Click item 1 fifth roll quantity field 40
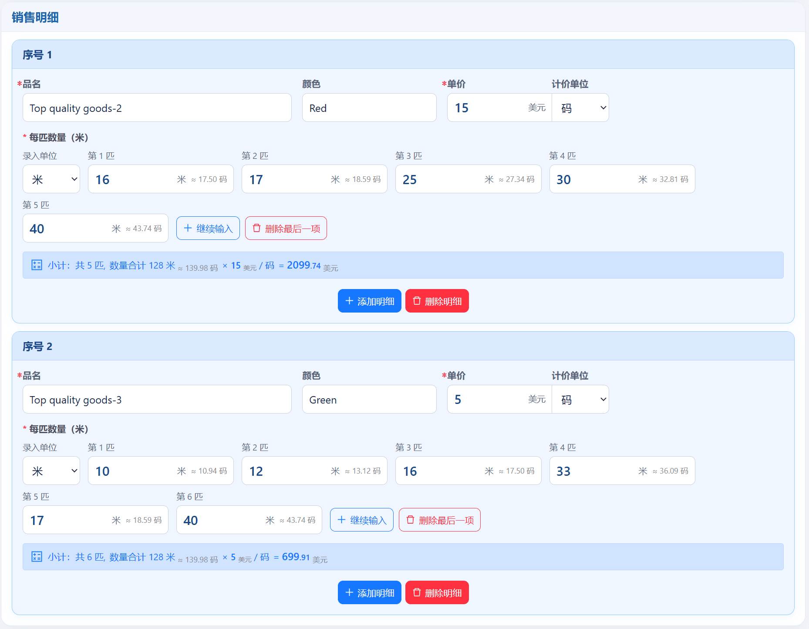 pos(95,228)
